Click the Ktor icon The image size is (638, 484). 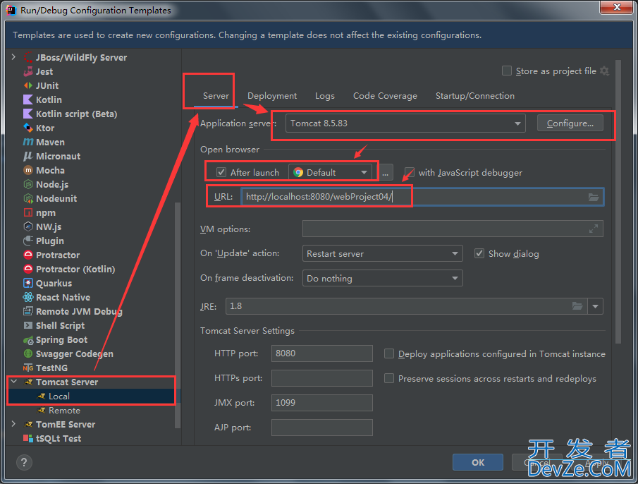(28, 128)
